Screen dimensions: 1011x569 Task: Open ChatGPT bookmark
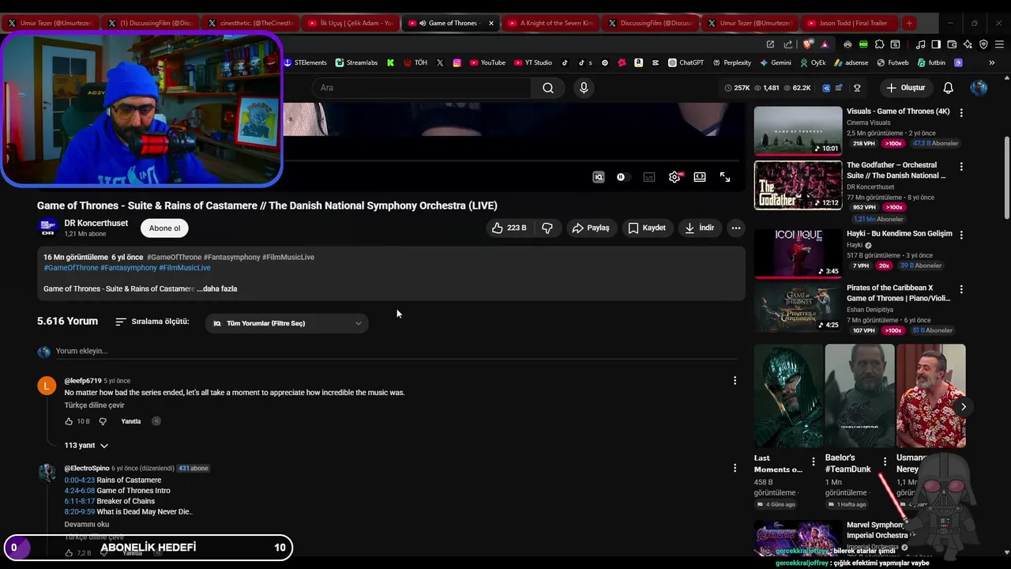(686, 62)
